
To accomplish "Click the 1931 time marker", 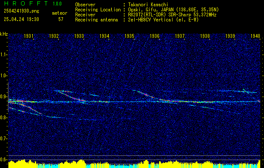I will coord(29,36).
